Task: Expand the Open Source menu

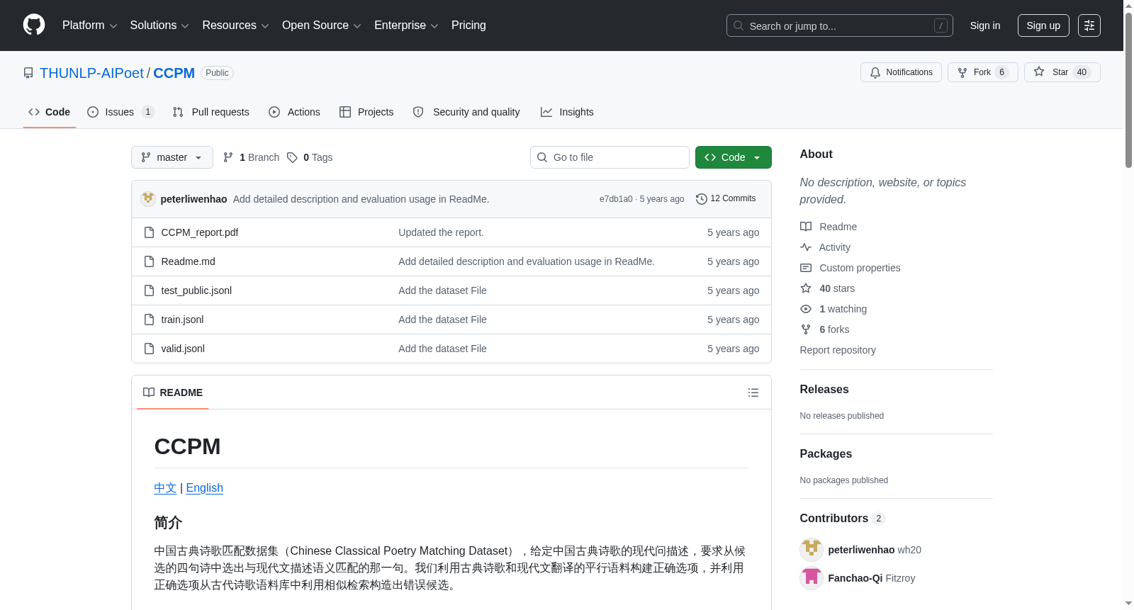Action: click(322, 26)
